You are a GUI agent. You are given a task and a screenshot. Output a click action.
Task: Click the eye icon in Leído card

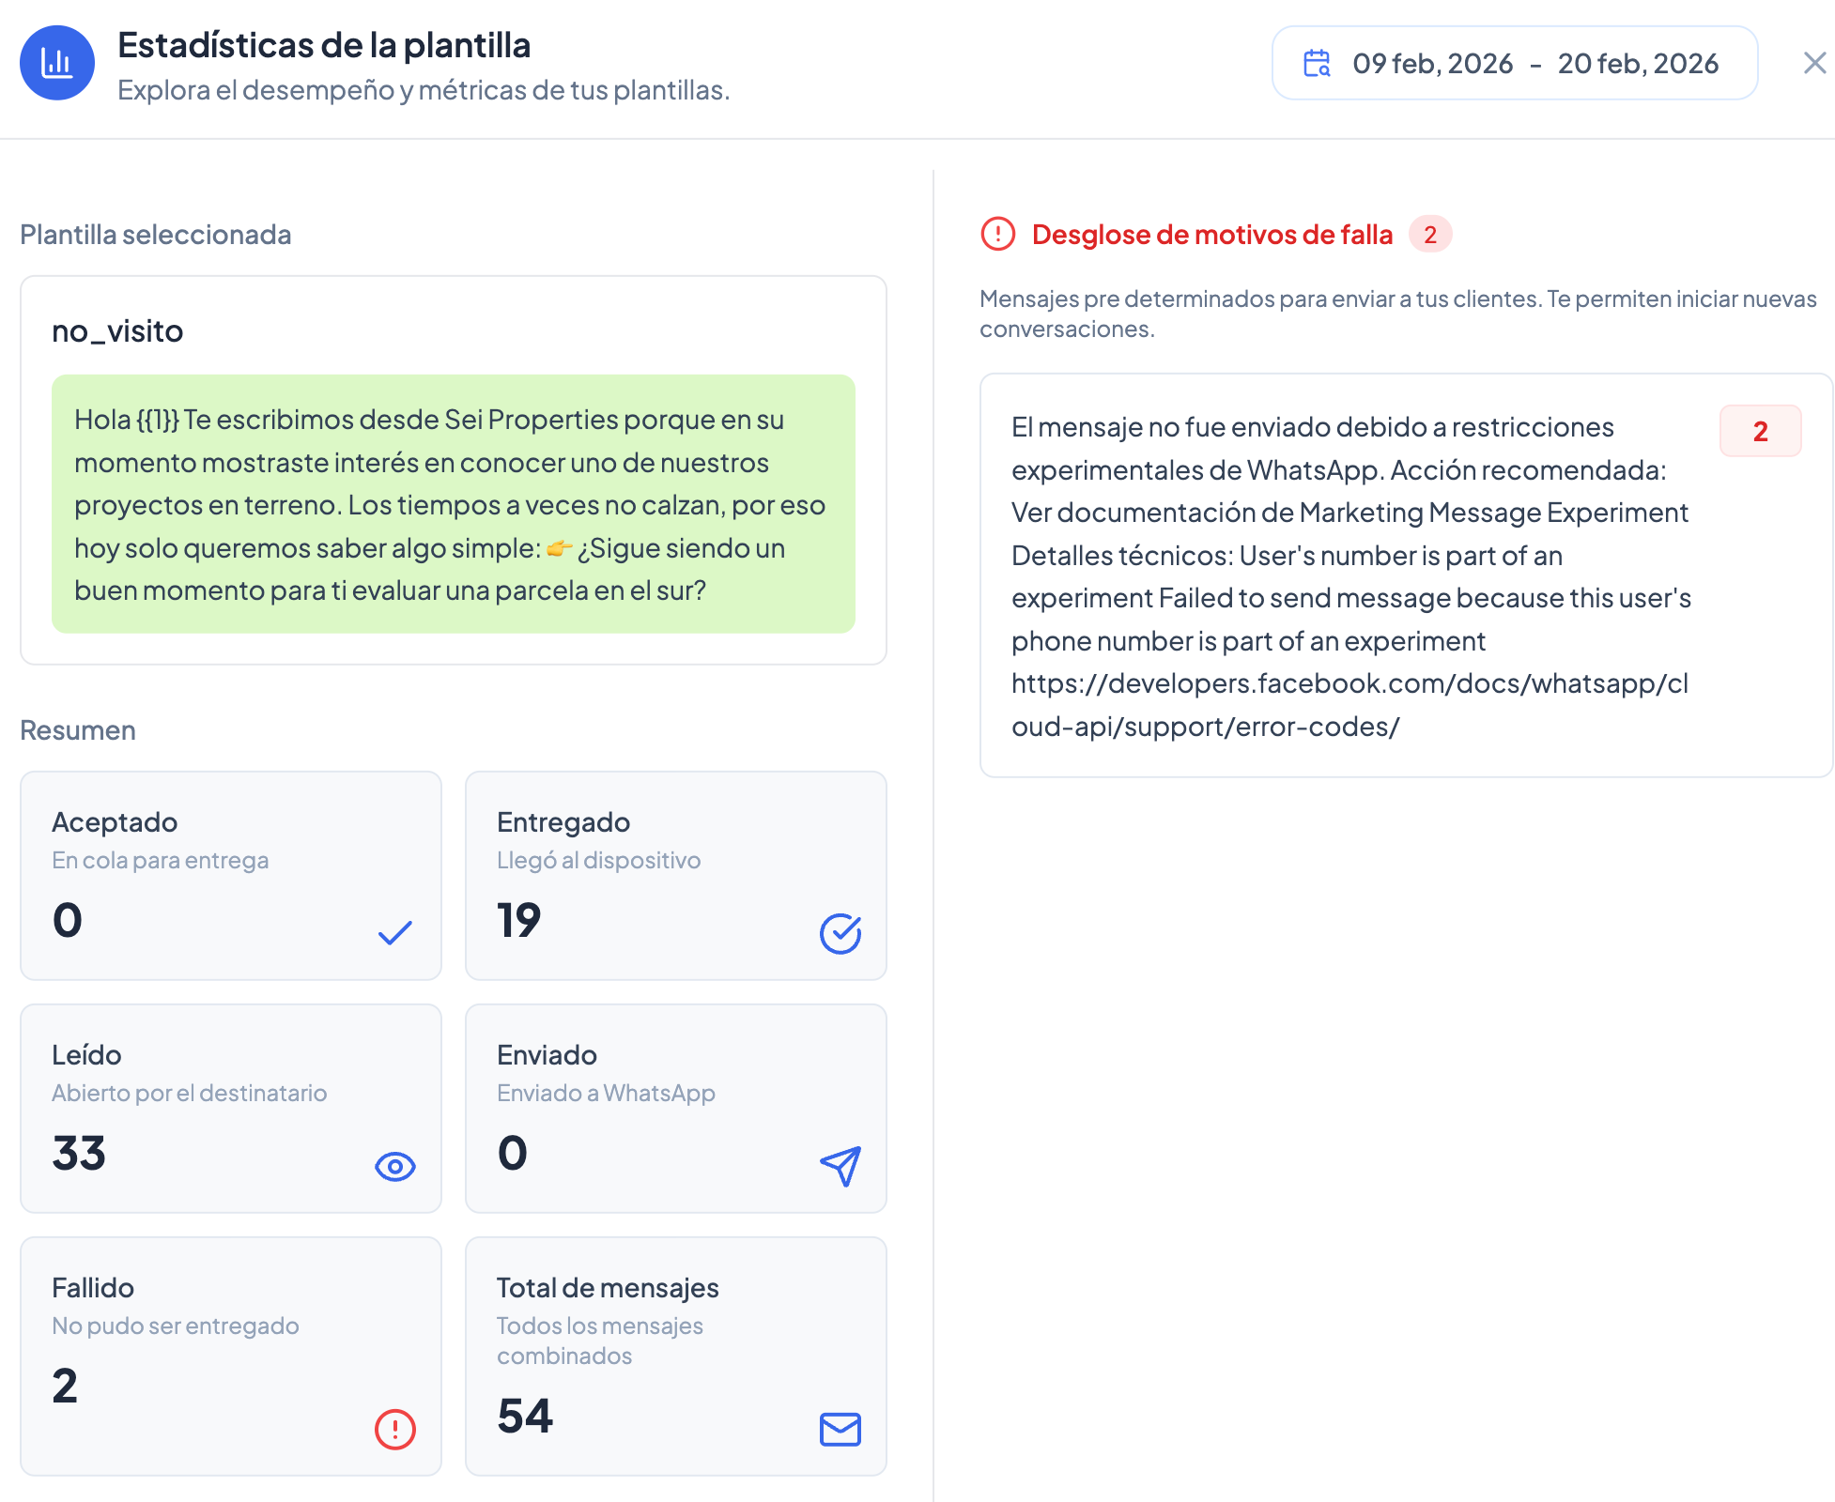coord(395,1166)
